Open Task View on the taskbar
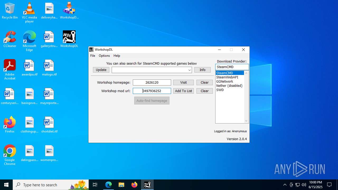The height and width of the screenshot is (190, 338). coord(95,185)
